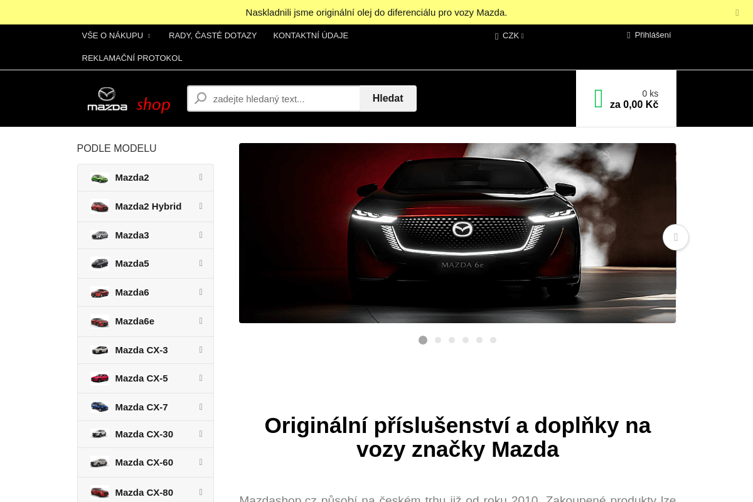Open the Mazda CX-30 model category
Image resolution: width=753 pixels, height=502 pixels.
pyautogui.click(x=146, y=434)
